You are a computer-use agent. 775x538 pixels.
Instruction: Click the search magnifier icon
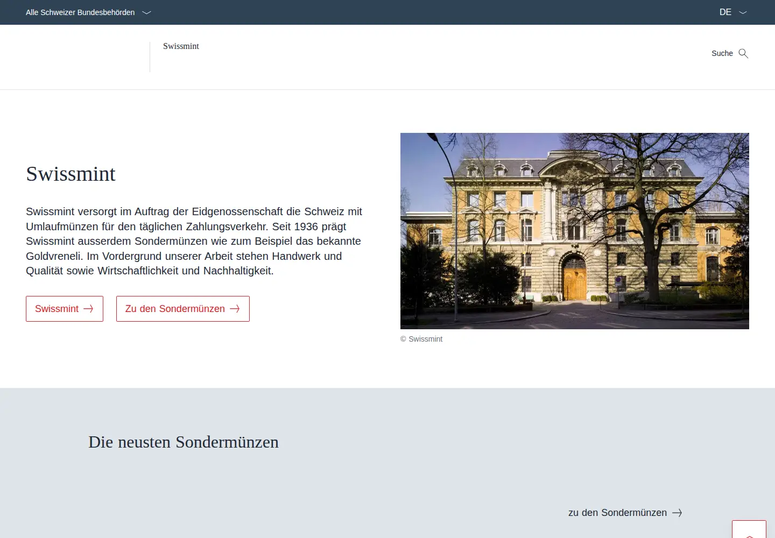coord(743,53)
